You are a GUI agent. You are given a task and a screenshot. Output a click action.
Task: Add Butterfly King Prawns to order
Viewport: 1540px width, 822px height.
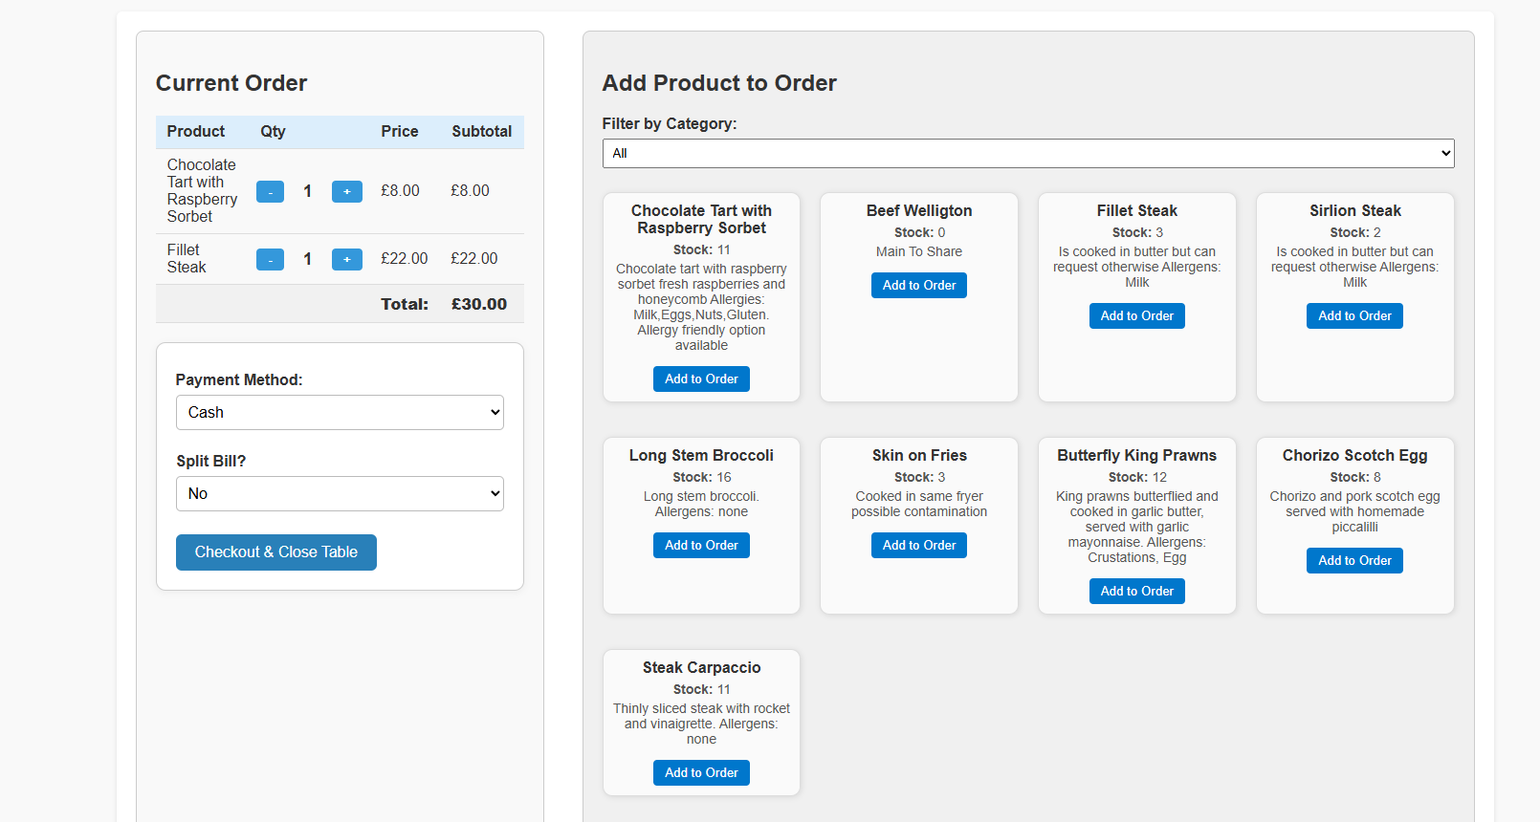[x=1136, y=592]
